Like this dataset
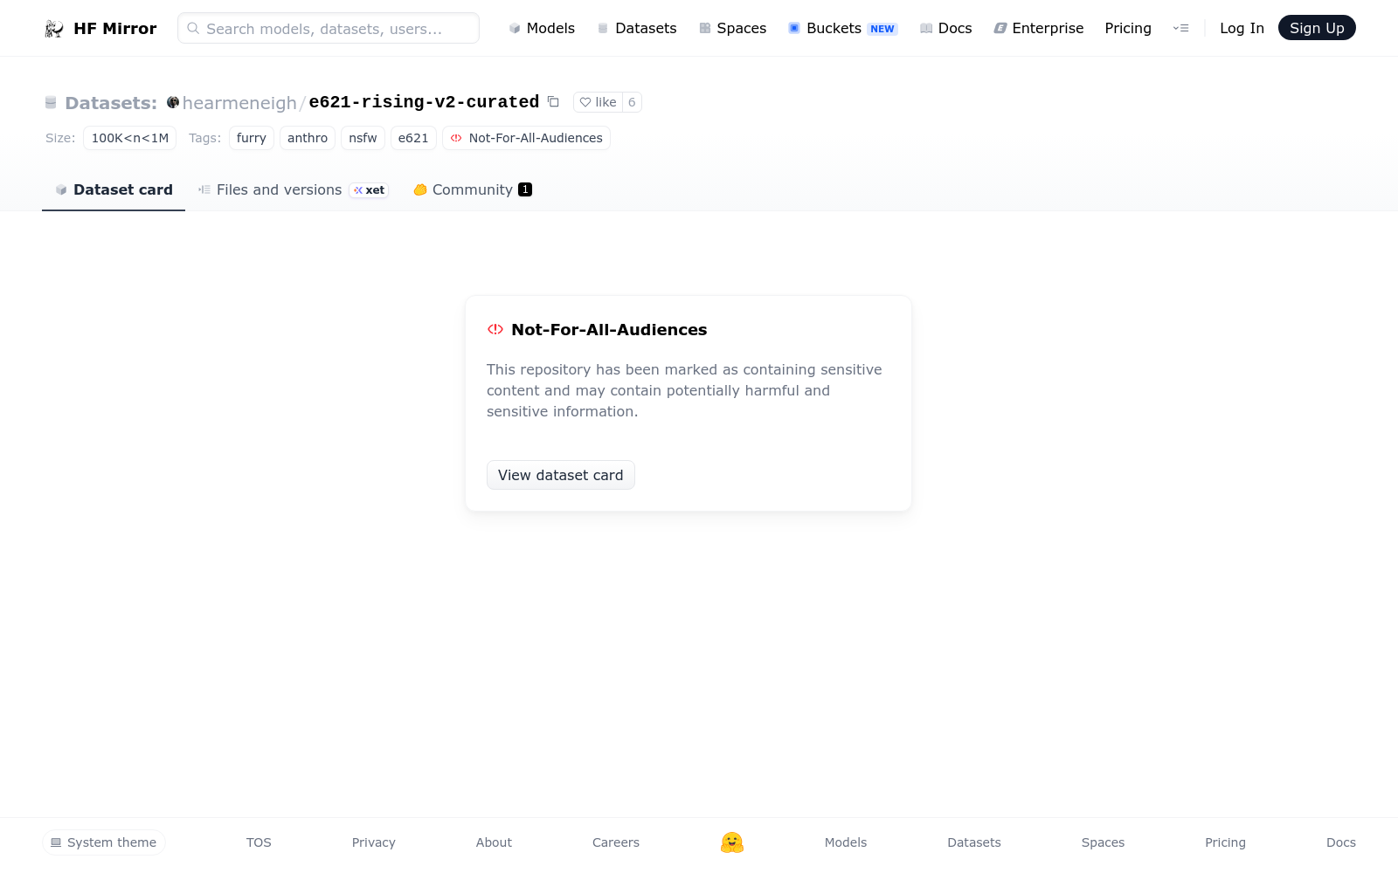Viewport: 1398px width, 873px height. click(x=599, y=102)
